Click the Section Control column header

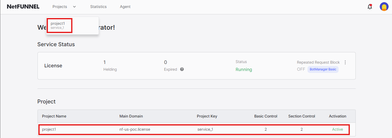pyautogui.click(x=302, y=116)
